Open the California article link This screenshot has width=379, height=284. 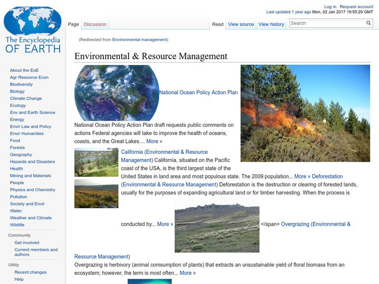164,156
